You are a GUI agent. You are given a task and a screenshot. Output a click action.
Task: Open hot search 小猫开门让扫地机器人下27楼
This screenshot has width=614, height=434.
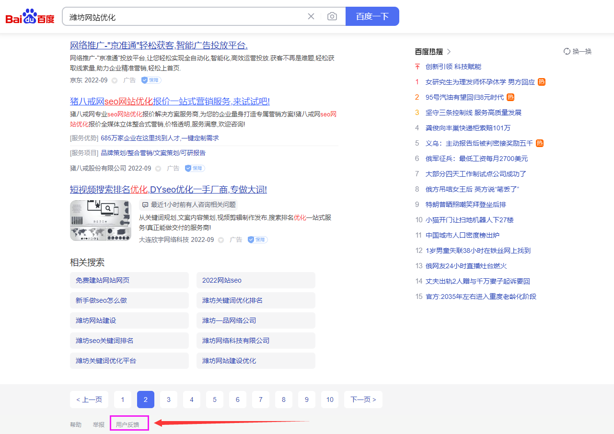point(470,220)
